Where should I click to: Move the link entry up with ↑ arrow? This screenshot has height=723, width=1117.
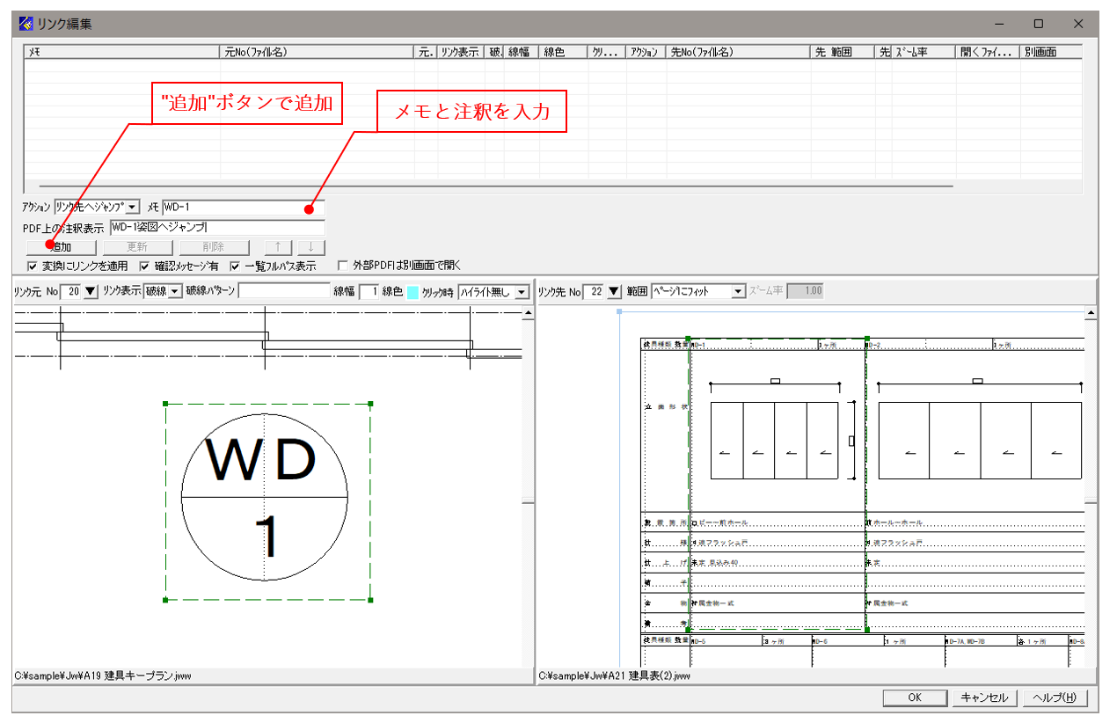click(x=278, y=246)
